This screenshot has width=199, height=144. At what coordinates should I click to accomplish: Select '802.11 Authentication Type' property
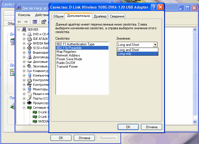[82, 44]
